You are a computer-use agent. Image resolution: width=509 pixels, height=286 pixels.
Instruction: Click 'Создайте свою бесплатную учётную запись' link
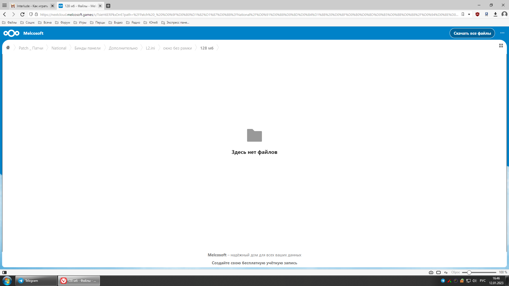click(254, 263)
